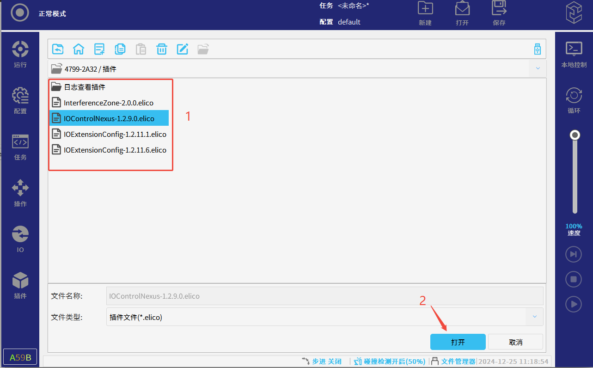Click the USB drive icon

[537, 49]
